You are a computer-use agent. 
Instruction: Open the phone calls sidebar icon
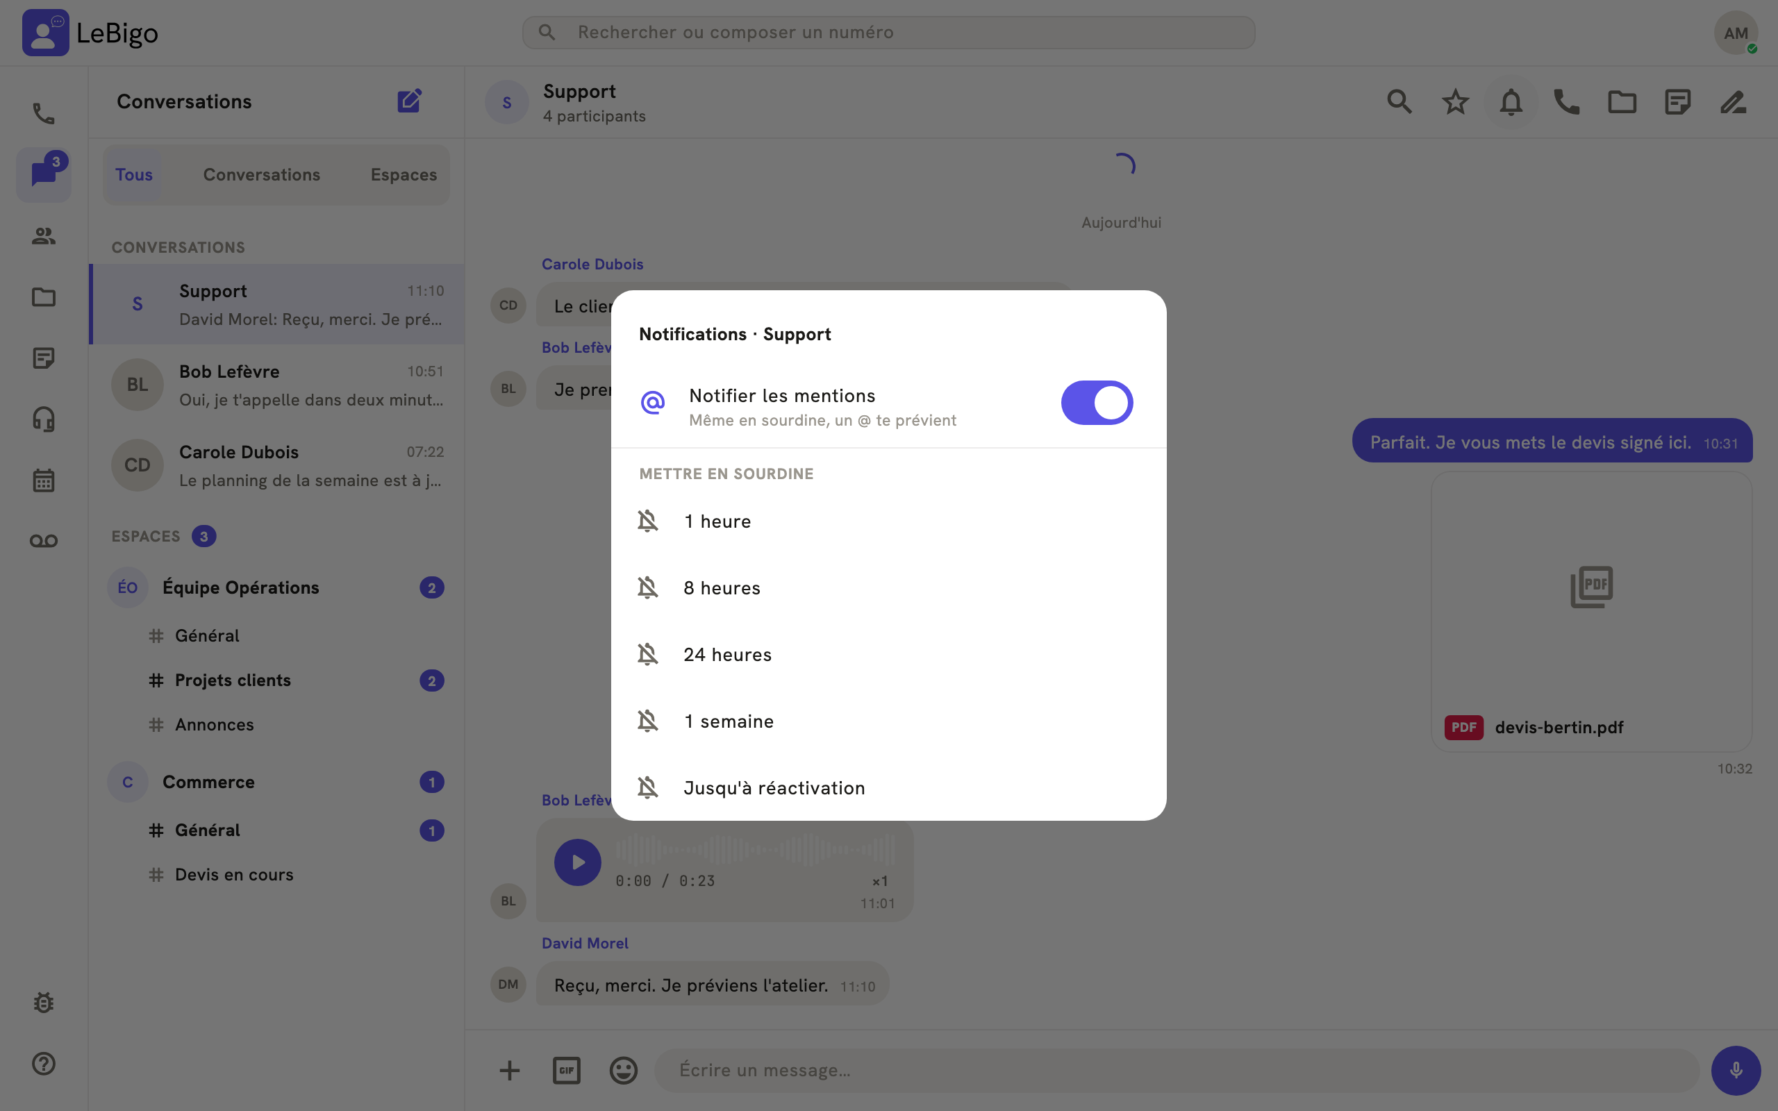[43, 113]
